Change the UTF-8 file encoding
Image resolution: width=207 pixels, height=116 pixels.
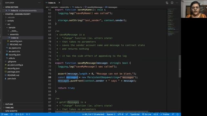tap(120, 114)
